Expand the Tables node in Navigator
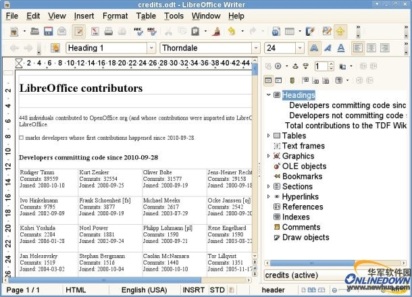Viewport: 412px width, 297px height. coord(269,136)
